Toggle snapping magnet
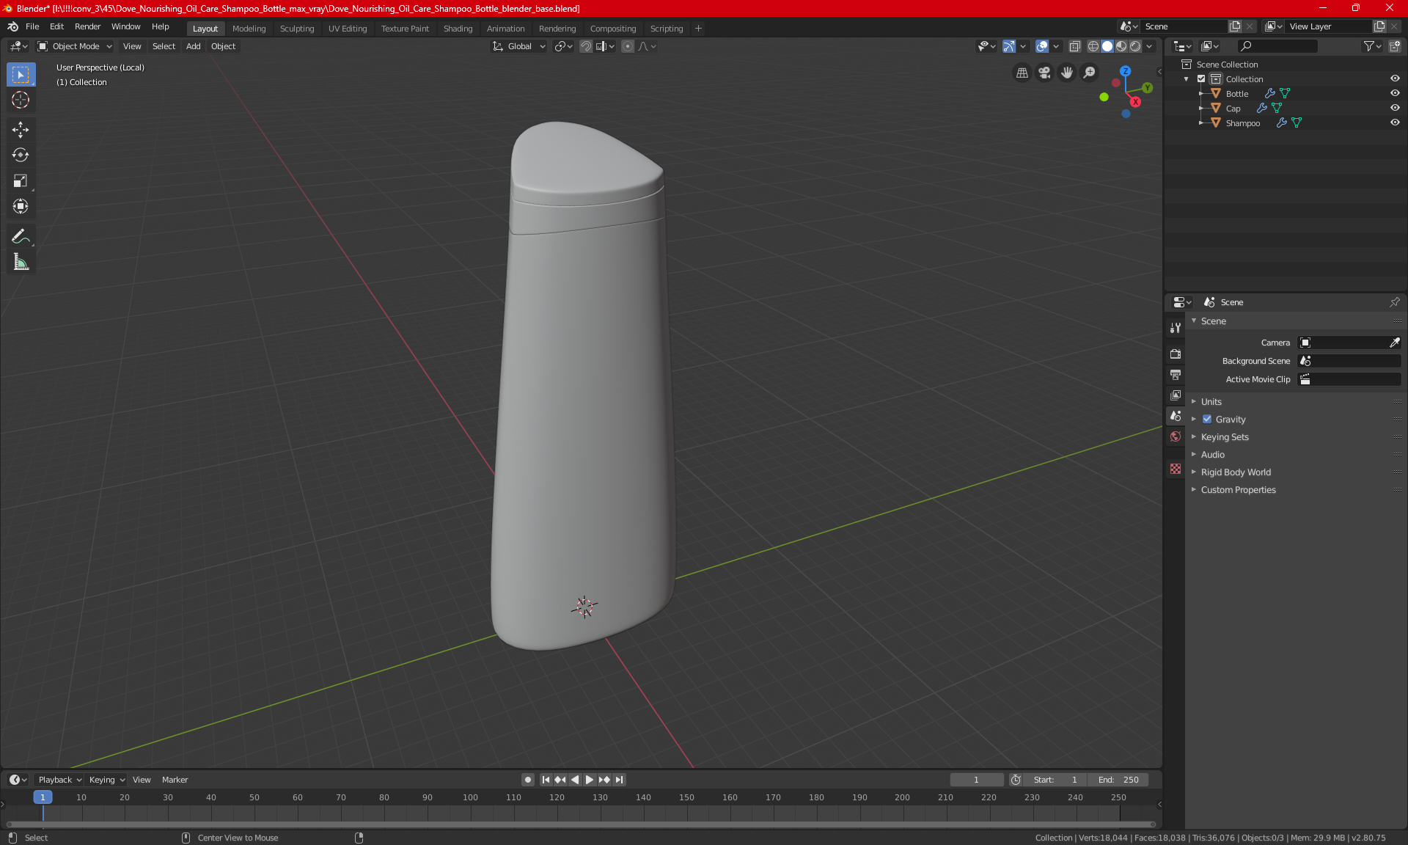This screenshot has height=845, width=1408. coord(586,46)
